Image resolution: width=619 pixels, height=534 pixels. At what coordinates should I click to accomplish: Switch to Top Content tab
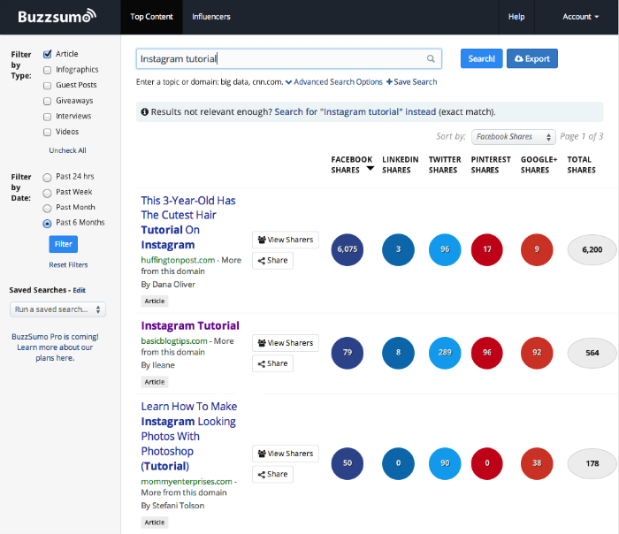151,17
